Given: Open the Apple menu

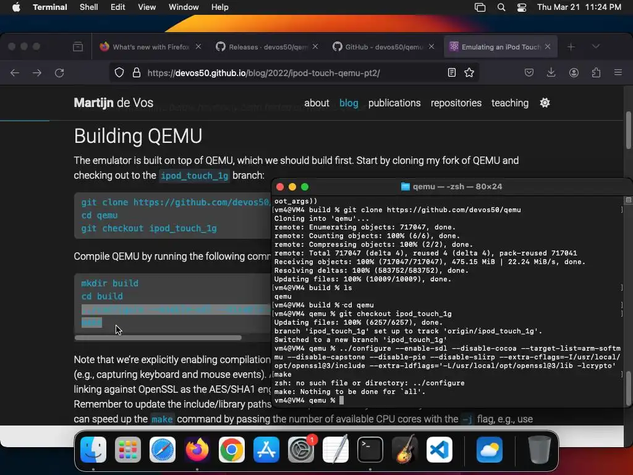Looking at the screenshot, I should (16, 7).
